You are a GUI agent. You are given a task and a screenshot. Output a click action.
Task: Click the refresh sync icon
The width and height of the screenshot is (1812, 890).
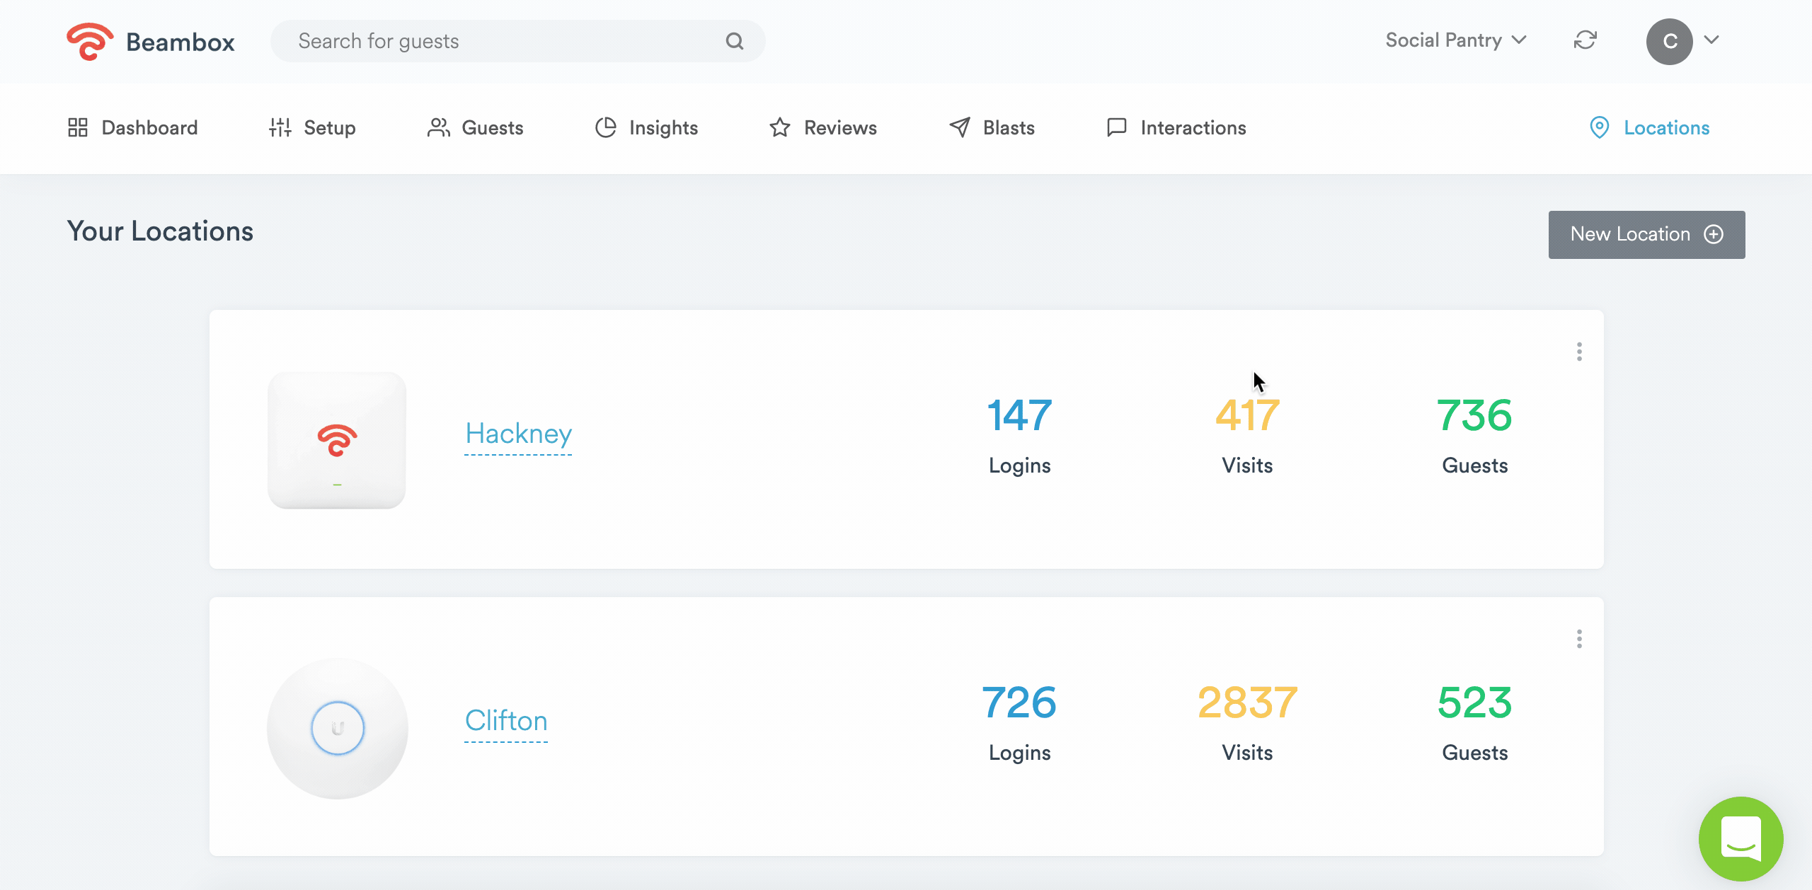[x=1585, y=40]
